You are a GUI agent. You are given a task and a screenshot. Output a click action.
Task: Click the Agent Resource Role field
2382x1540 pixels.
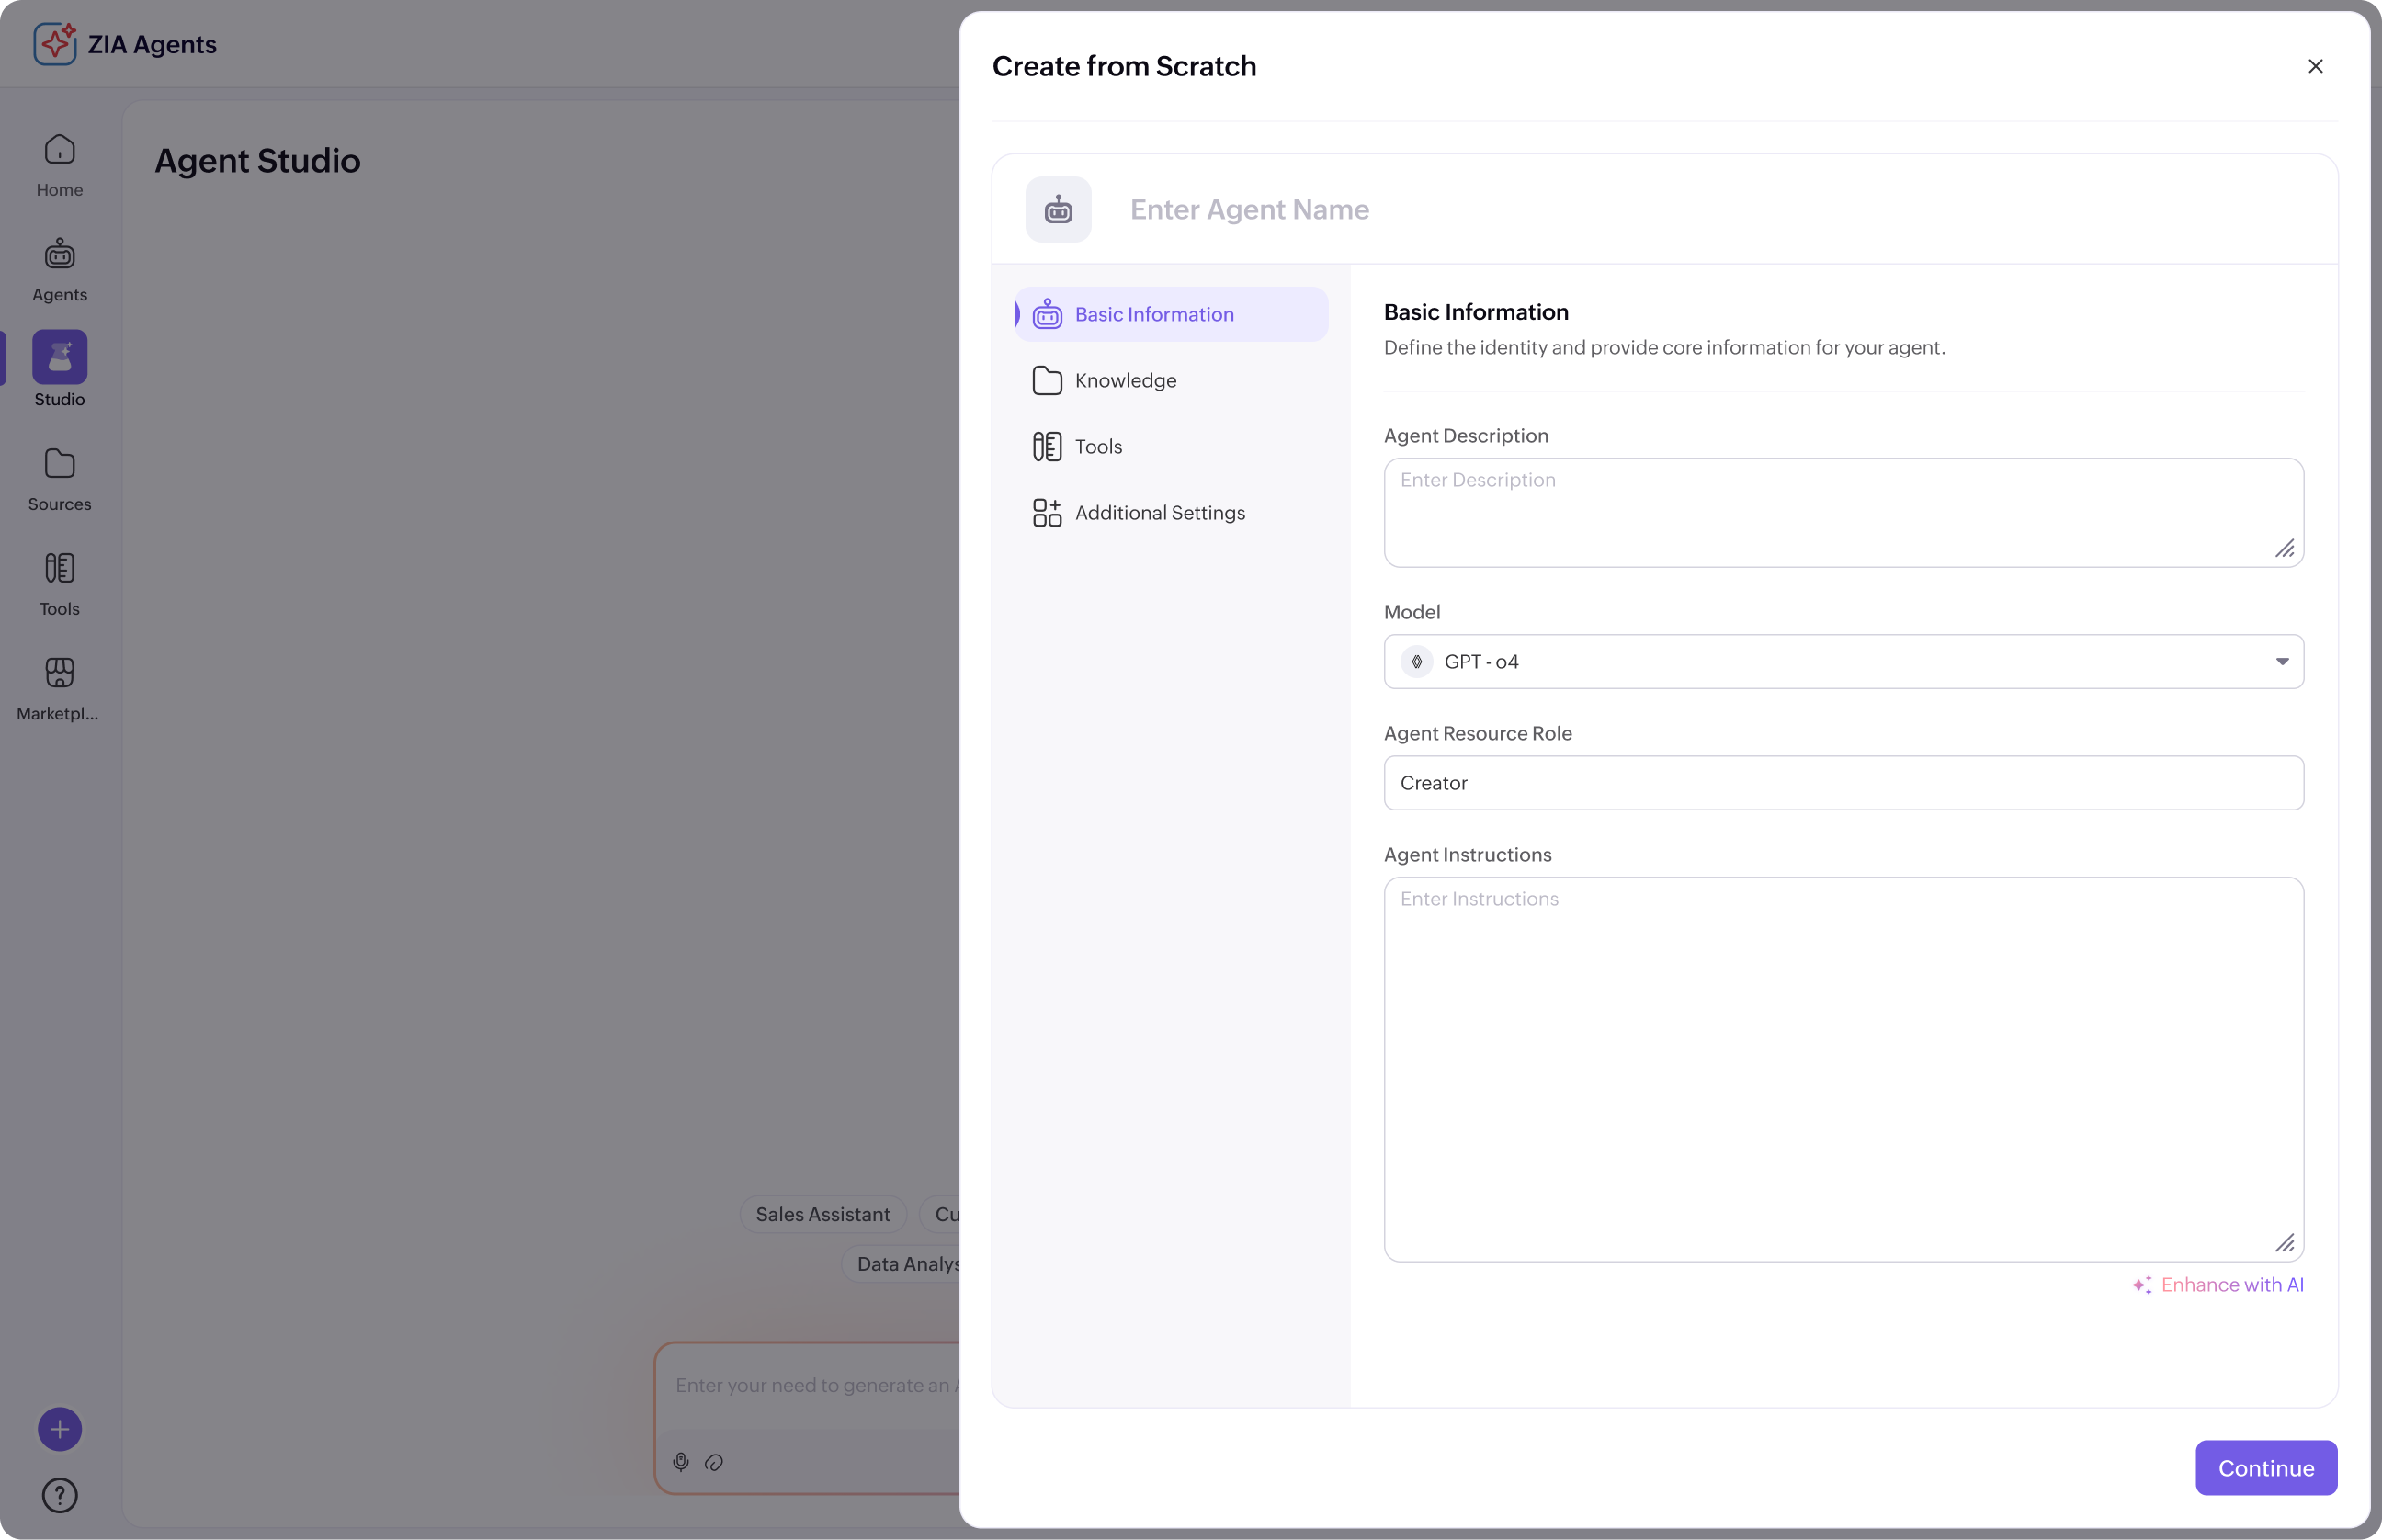pos(1844,783)
